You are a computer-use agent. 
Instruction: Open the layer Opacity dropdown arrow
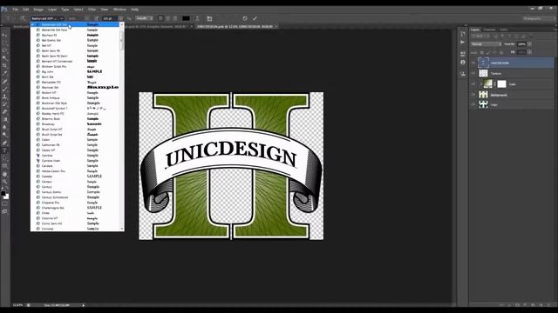click(x=529, y=44)
